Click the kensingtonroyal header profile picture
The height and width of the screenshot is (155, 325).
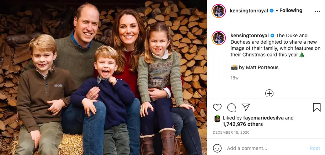point(219,11)
